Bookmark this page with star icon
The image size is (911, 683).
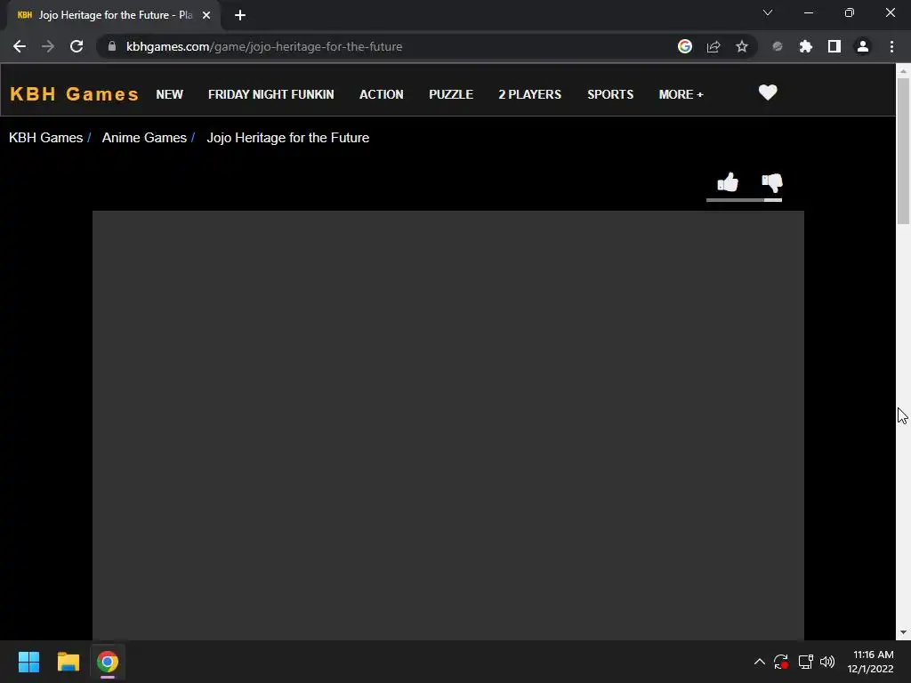click(741, 46)
